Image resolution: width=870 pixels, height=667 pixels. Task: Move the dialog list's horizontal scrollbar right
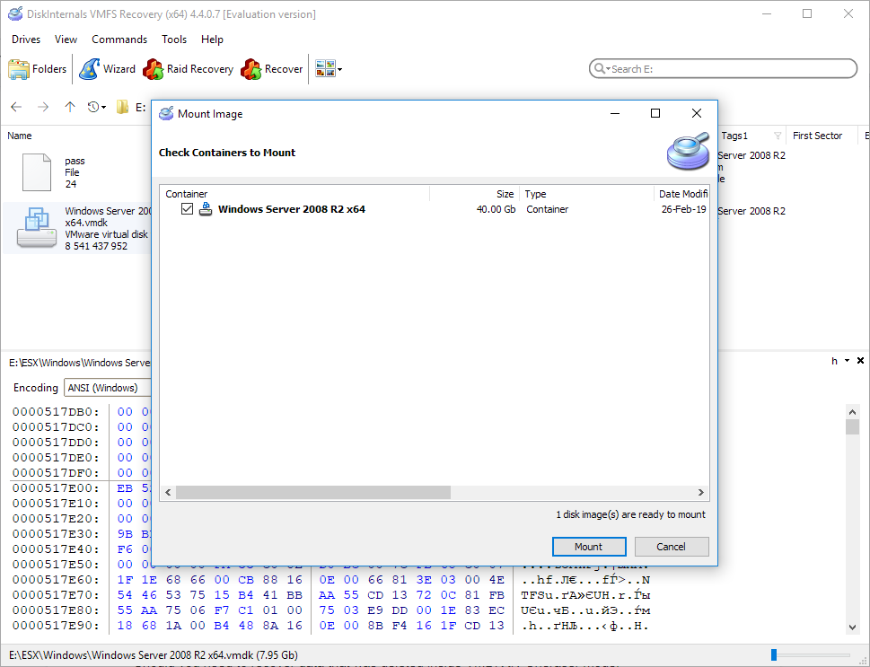[701, 492]
